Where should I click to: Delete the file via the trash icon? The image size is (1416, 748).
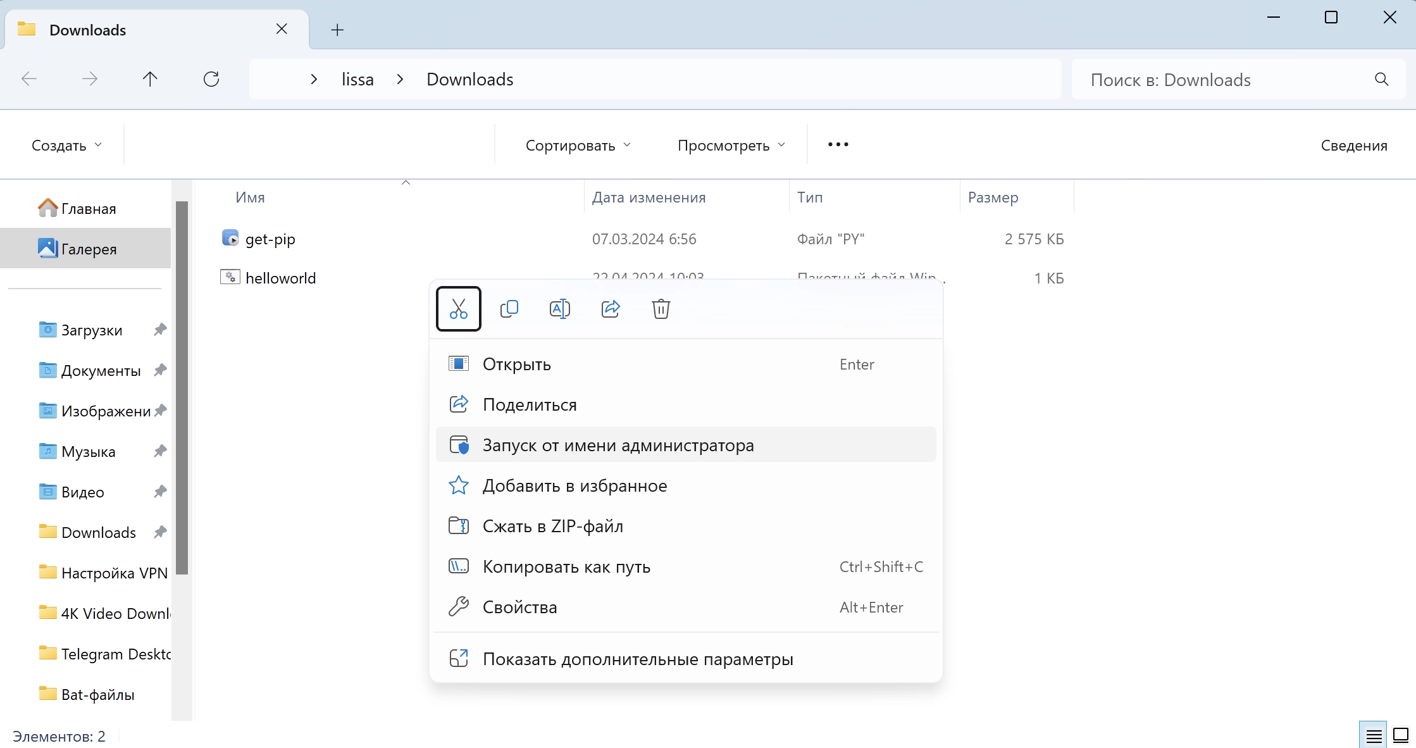(661, 309)
